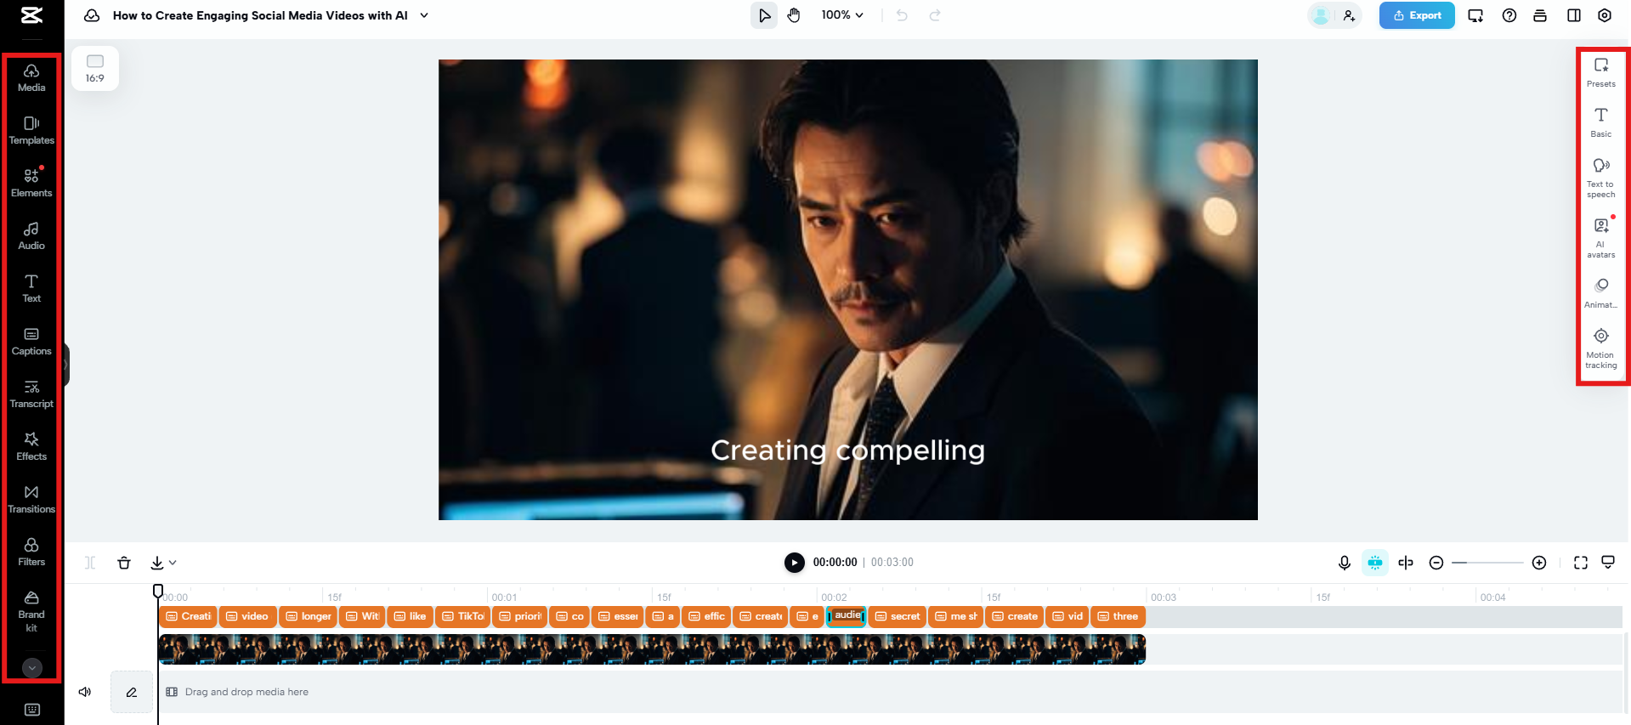
Task: Click the 'Creating compelling' caption on preview
Action: tap(847, 450)
